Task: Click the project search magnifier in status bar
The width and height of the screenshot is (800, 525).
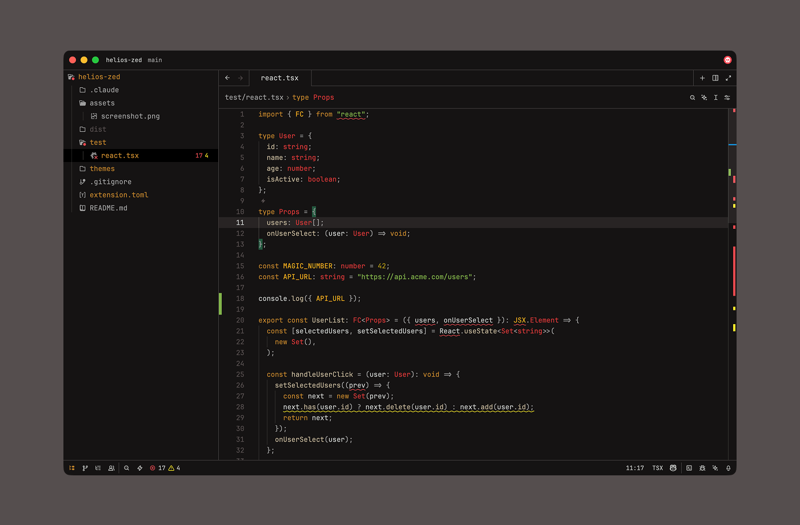Action: [127, 468]
